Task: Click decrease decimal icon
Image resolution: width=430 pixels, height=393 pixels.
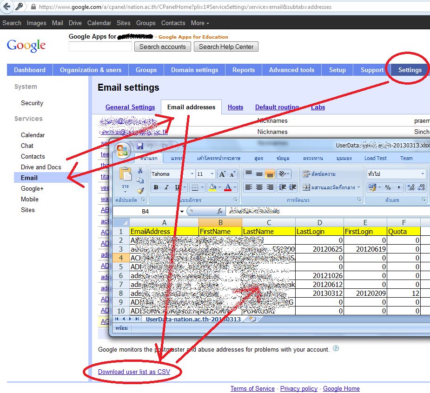Action: pyautogui.click(x=421, y=187)
